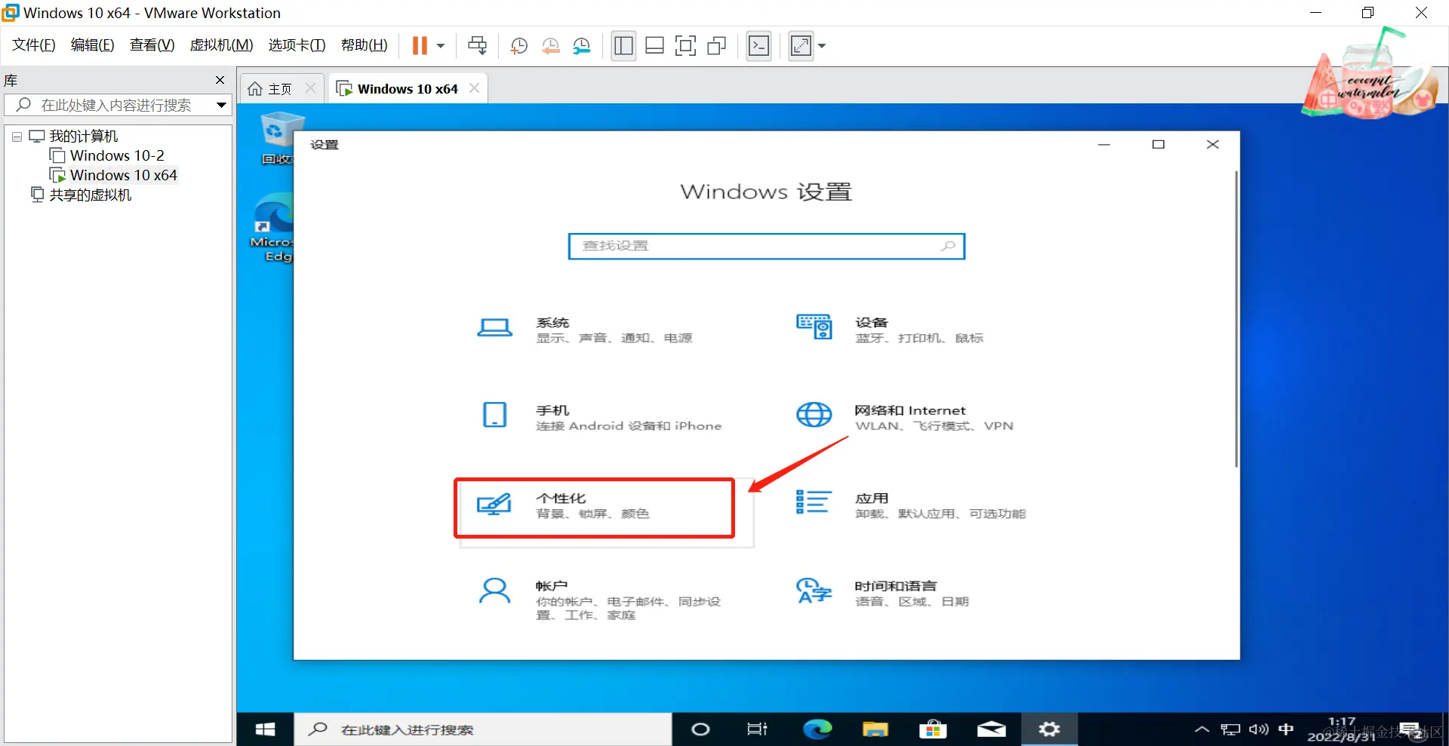This screenshot has height=746, width=1449.
Task: Open the 帮助(H) menu
Action: pyautogui.click(x=364, y=45)
